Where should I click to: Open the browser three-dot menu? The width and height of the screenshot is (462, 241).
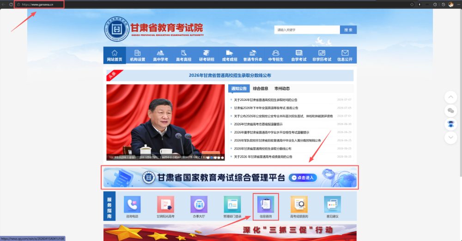tap(458, 5)
